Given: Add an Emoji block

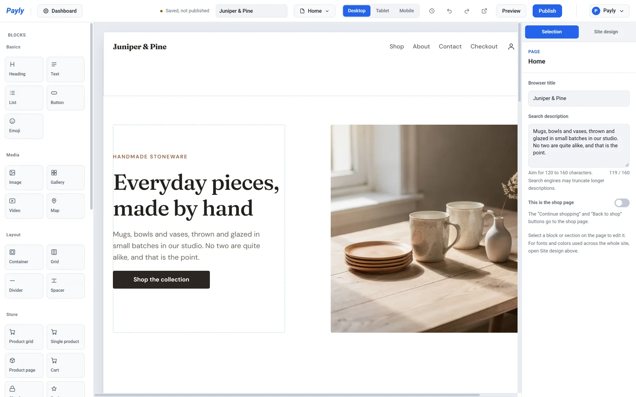Looking at the screenshot, I should (24, 126).
